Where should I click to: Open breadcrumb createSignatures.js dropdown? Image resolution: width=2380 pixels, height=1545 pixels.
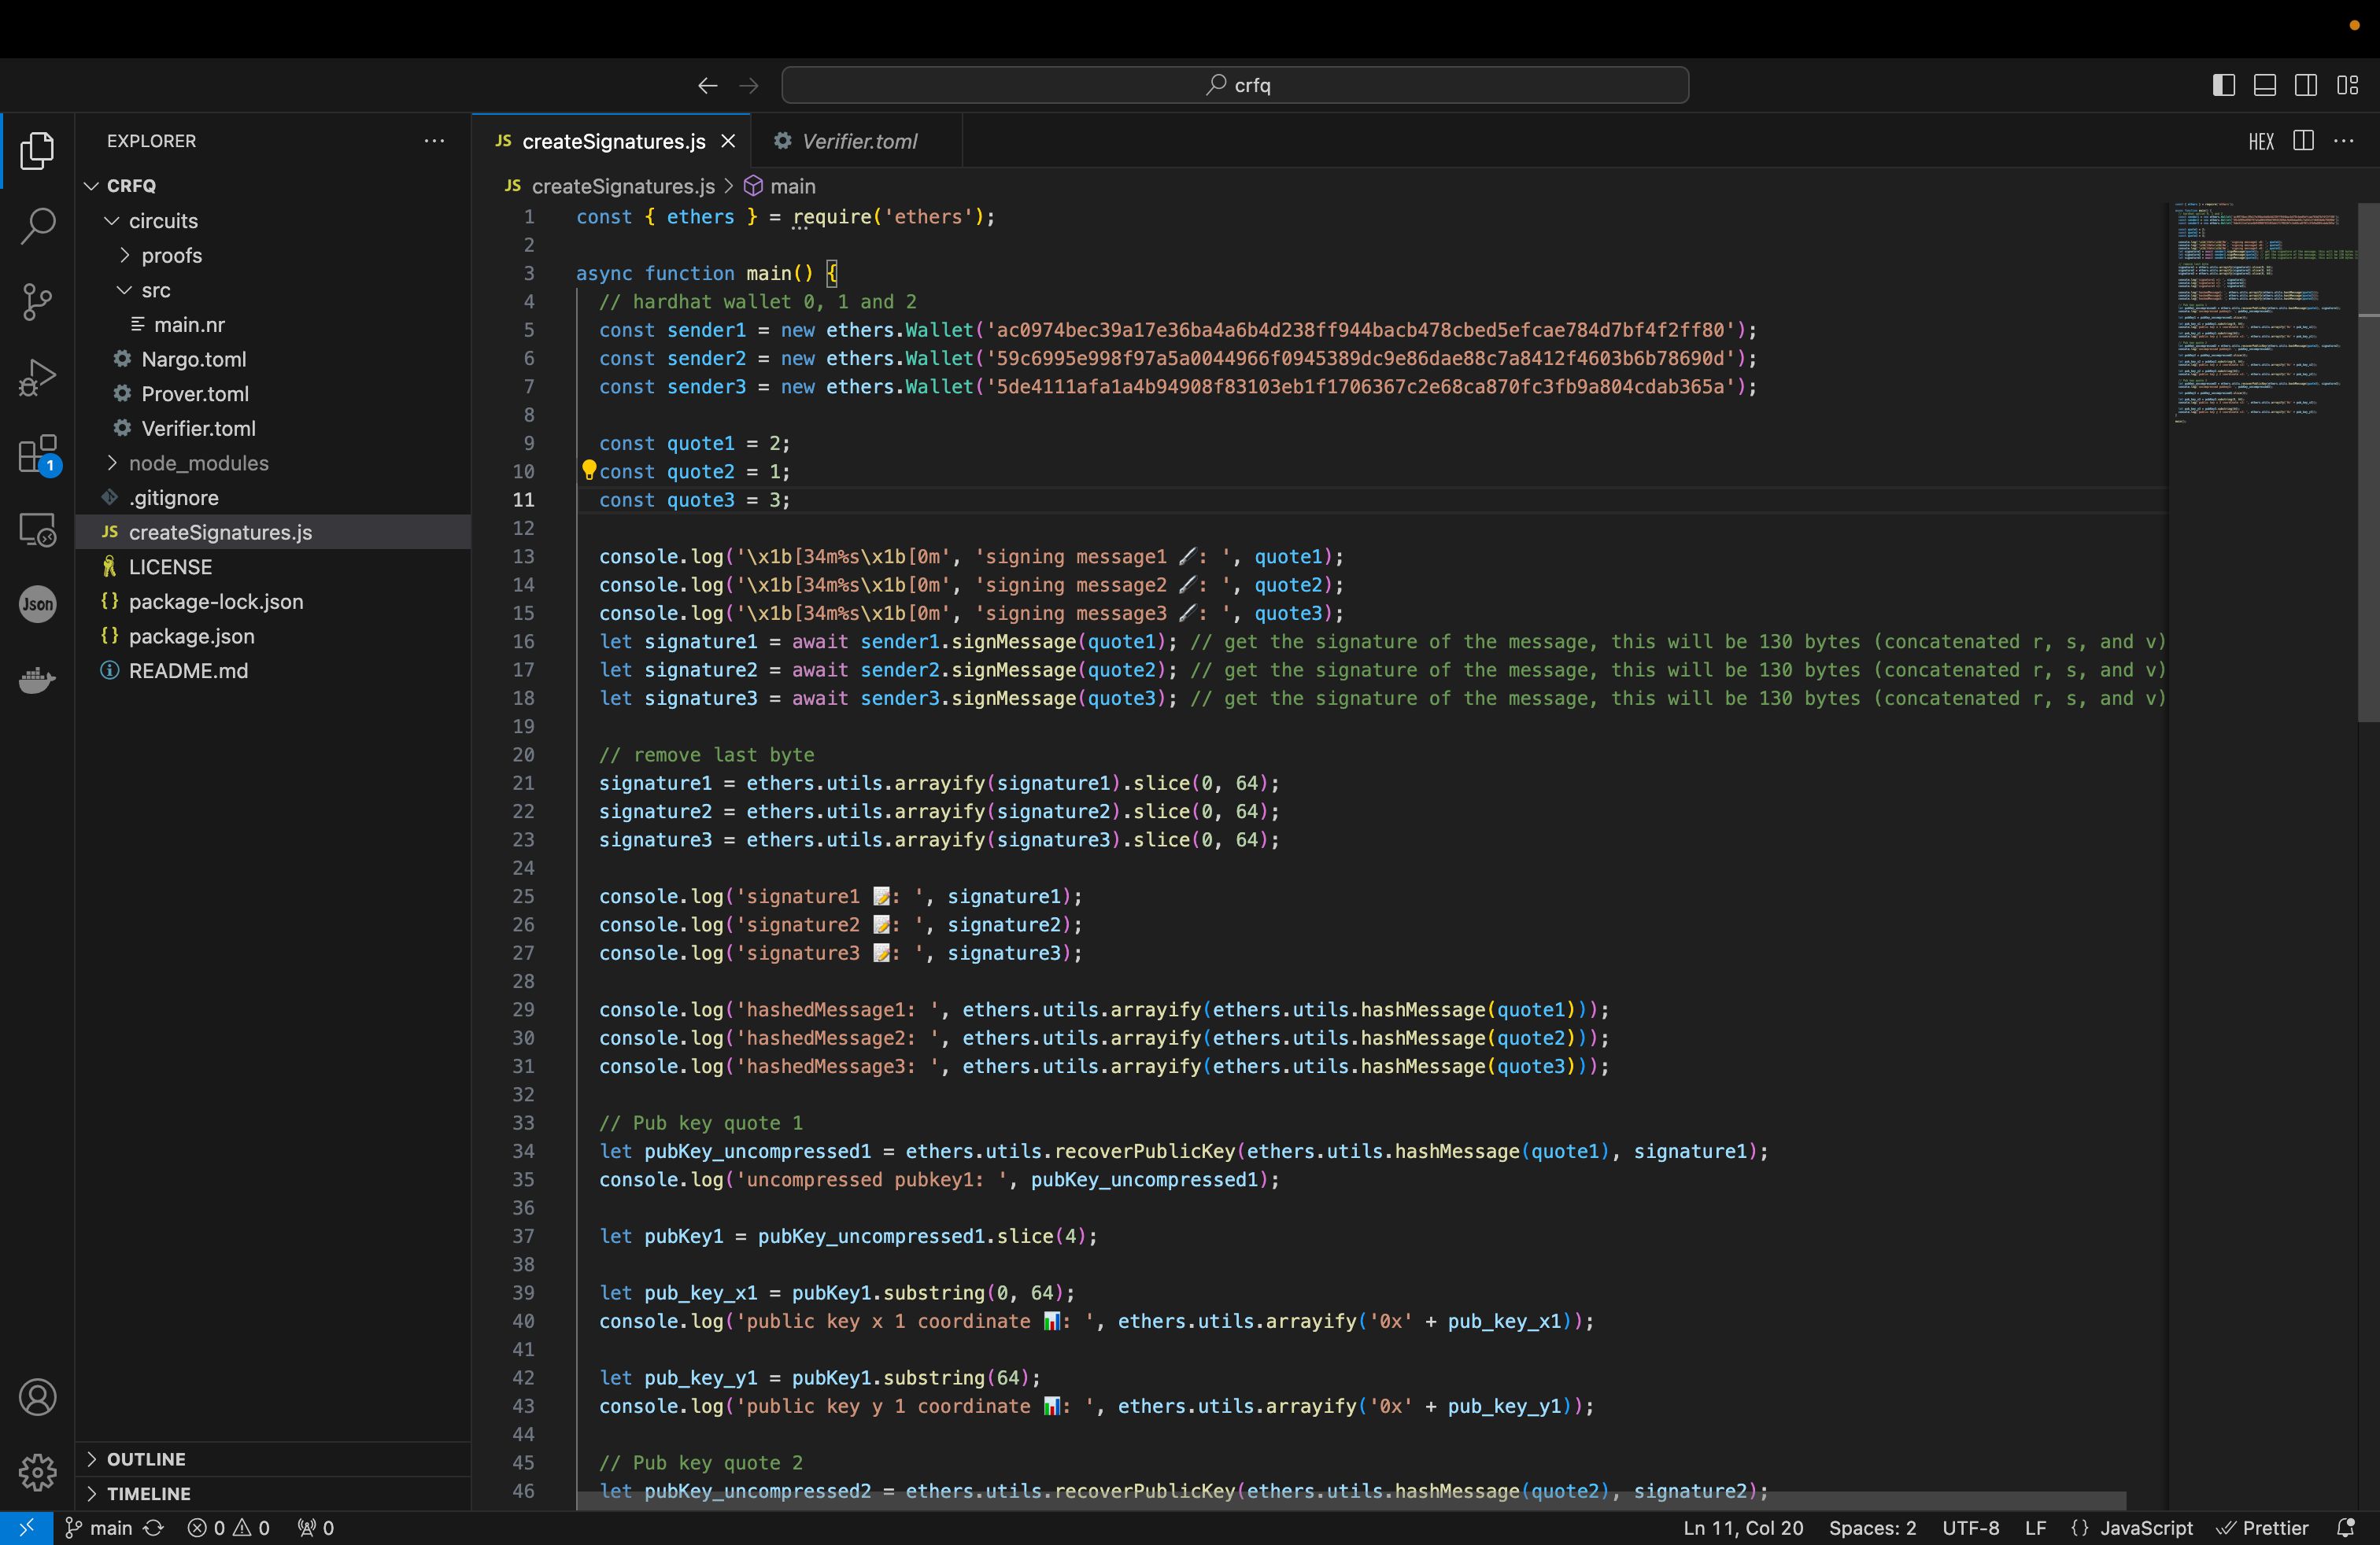point(610,186)
